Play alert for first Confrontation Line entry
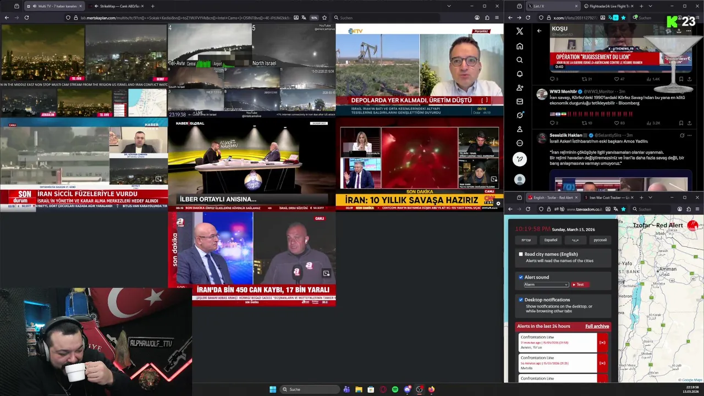The height and width of the screenshot is (396, 704). [602, 343]
